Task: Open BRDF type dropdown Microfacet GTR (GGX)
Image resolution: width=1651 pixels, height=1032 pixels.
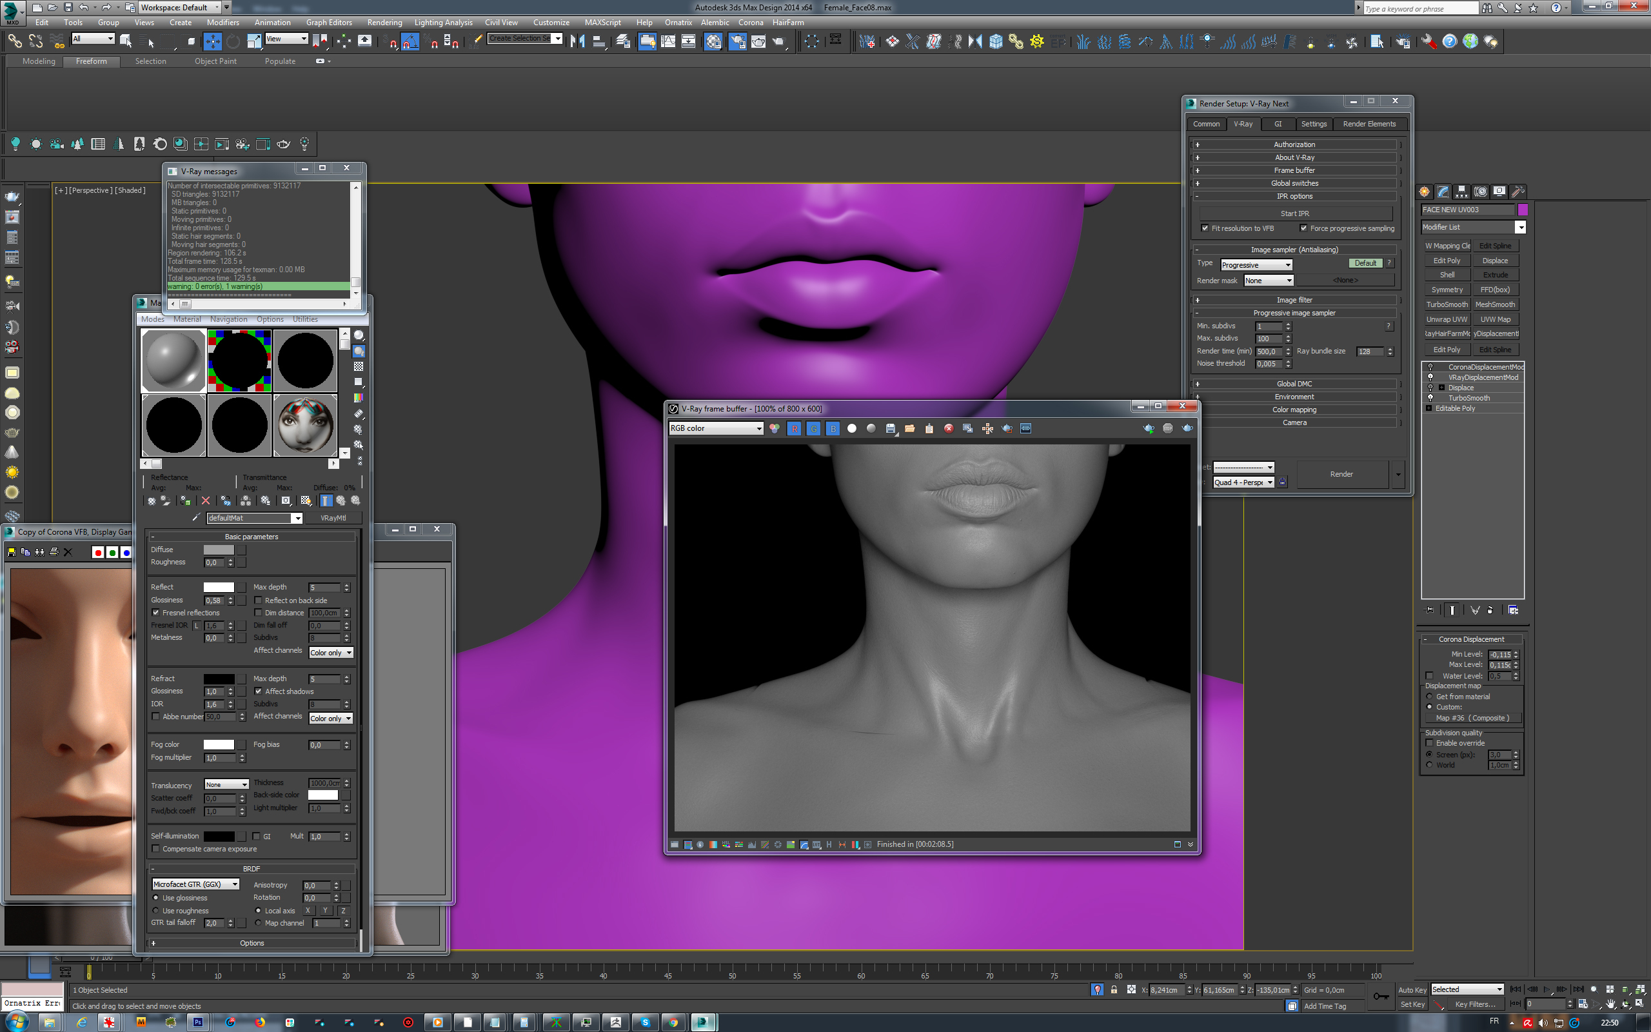Action: (x=195, y=884)
